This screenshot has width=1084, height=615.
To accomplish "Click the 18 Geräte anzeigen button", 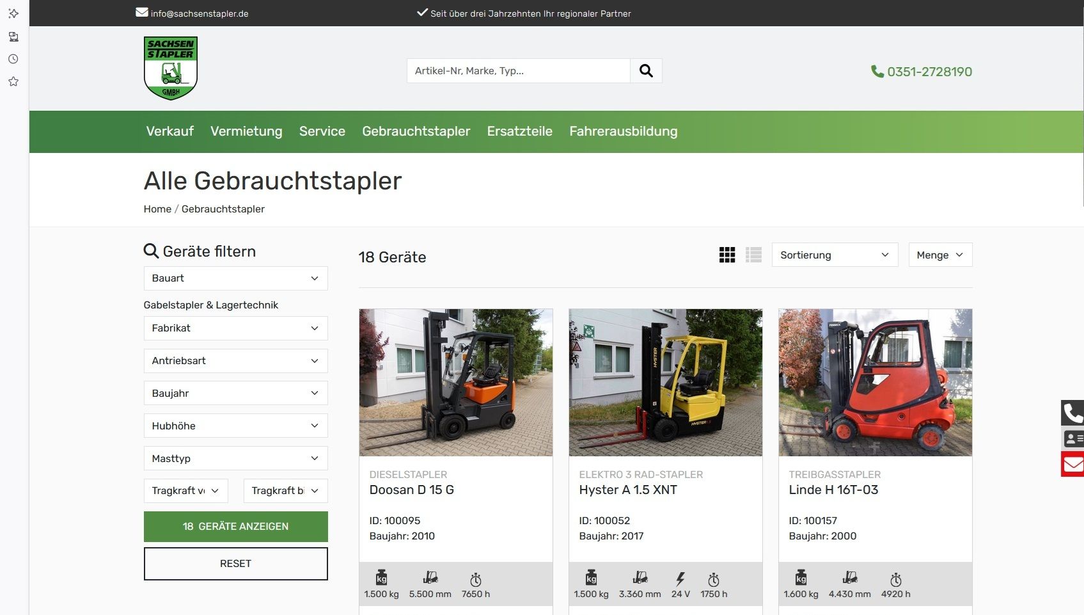I will (235, 527).
